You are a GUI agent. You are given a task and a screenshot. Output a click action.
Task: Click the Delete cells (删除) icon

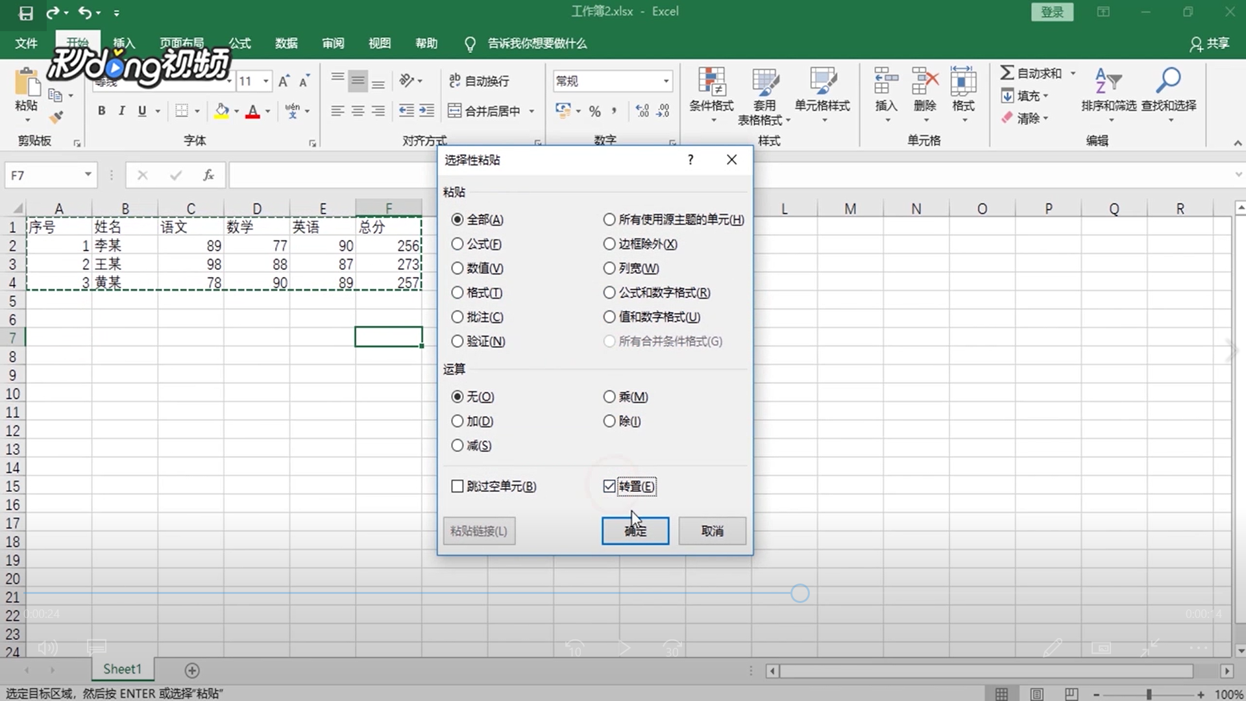coord(925,82)
